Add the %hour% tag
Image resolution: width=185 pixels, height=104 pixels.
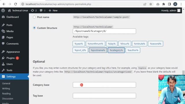tap(125, 44)
